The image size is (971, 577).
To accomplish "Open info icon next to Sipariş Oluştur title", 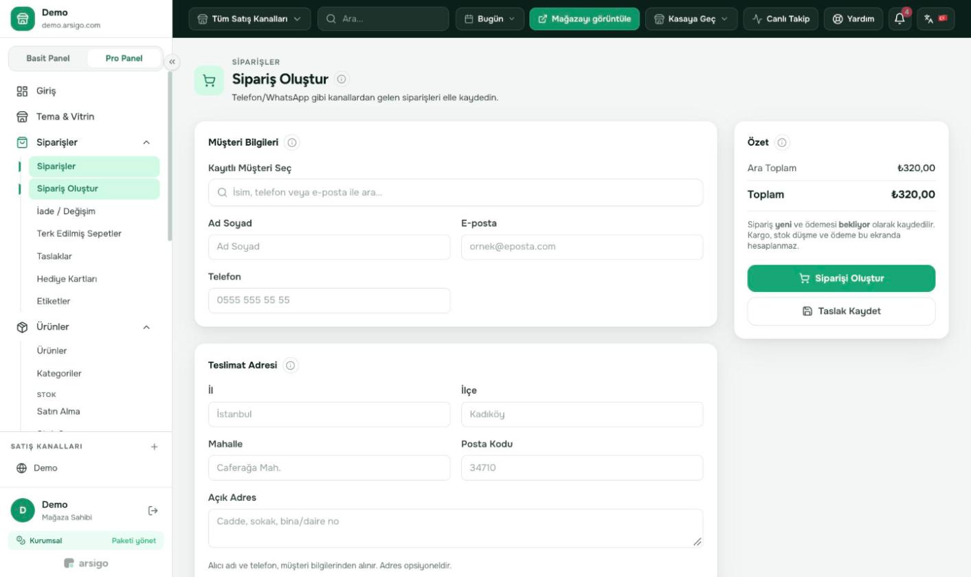I will (342, 79).
